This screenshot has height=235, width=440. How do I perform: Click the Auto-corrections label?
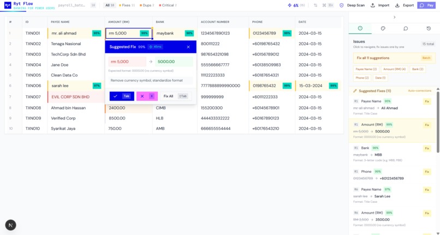click(x=419, y=91)
